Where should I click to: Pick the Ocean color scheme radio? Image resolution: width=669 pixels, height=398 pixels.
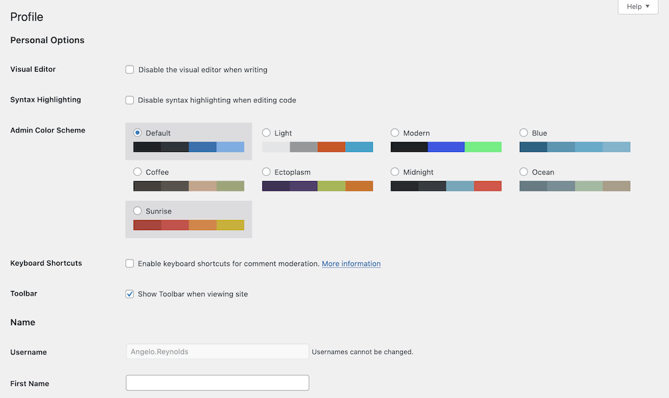tap(524, 171)
